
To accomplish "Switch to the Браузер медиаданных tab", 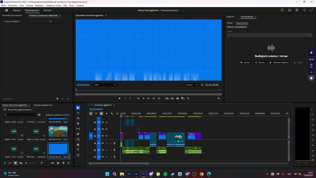I will pos(43,105).
